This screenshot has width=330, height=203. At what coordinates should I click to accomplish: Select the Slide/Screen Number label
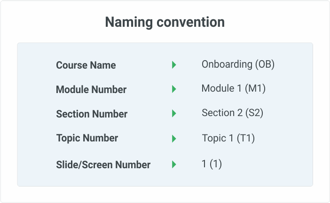(103, 165)
